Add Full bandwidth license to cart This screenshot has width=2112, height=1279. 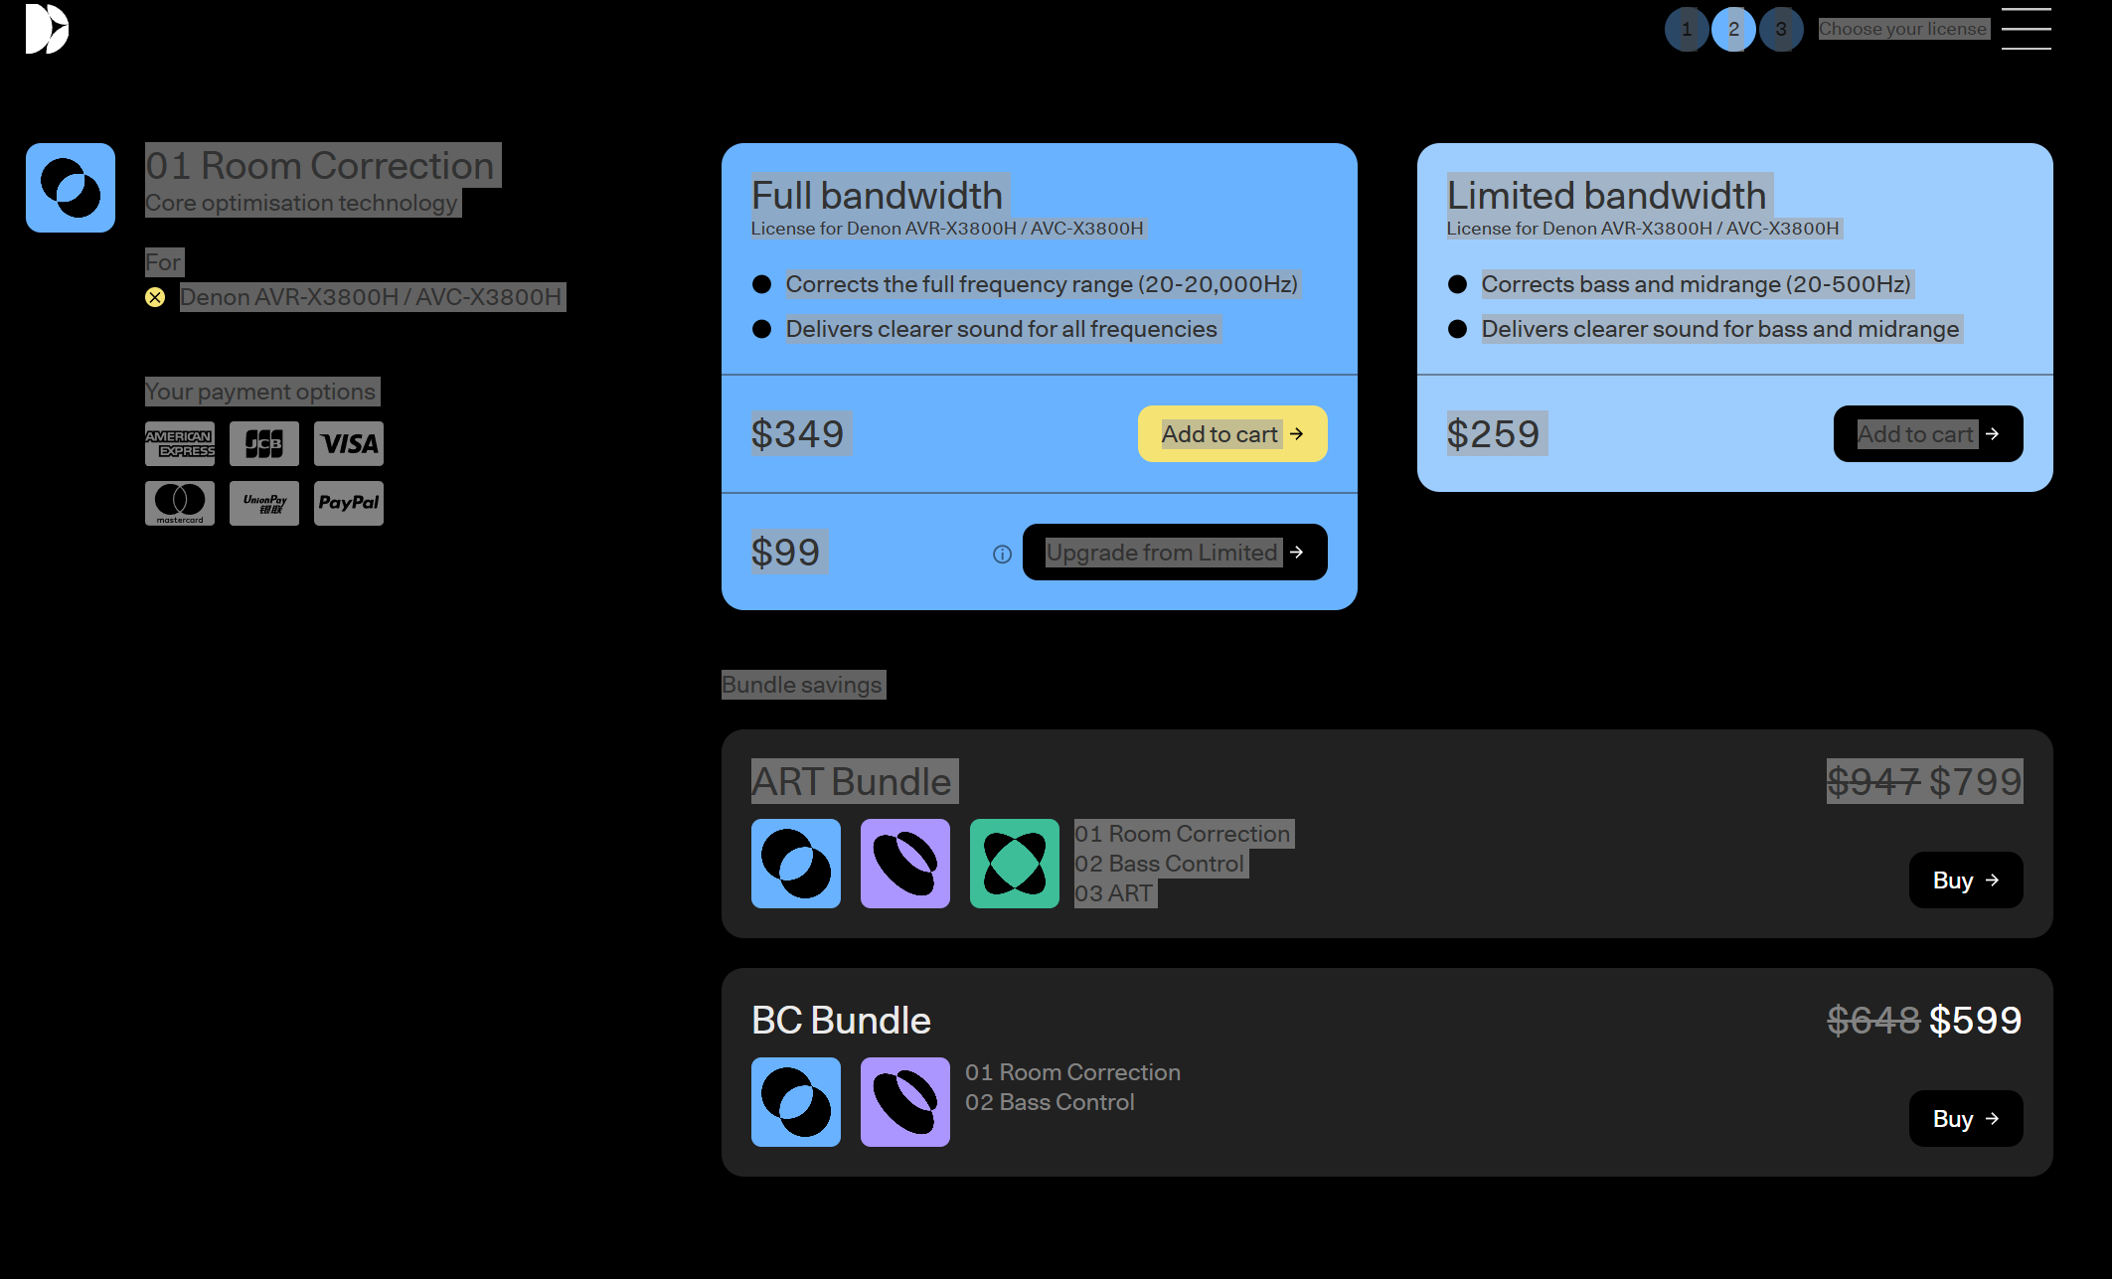point(1232,433)
